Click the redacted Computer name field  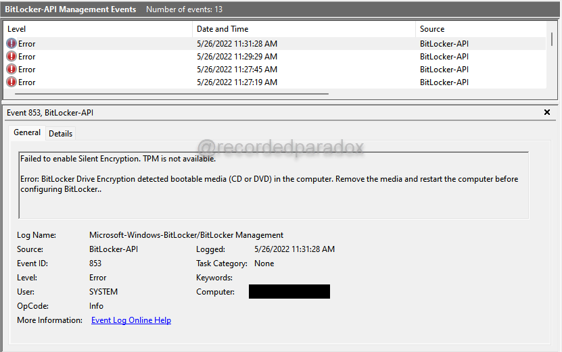(289, 291)
